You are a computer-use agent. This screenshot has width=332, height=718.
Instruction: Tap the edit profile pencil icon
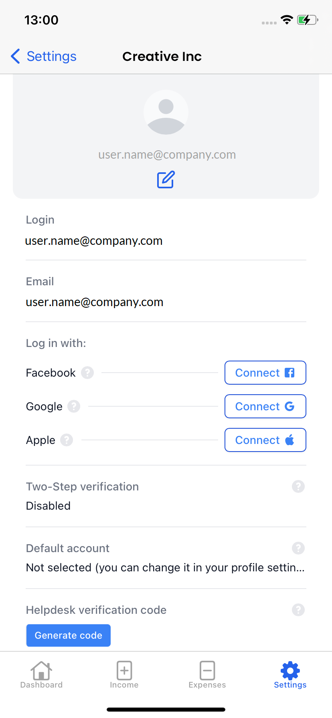(166, 179)
